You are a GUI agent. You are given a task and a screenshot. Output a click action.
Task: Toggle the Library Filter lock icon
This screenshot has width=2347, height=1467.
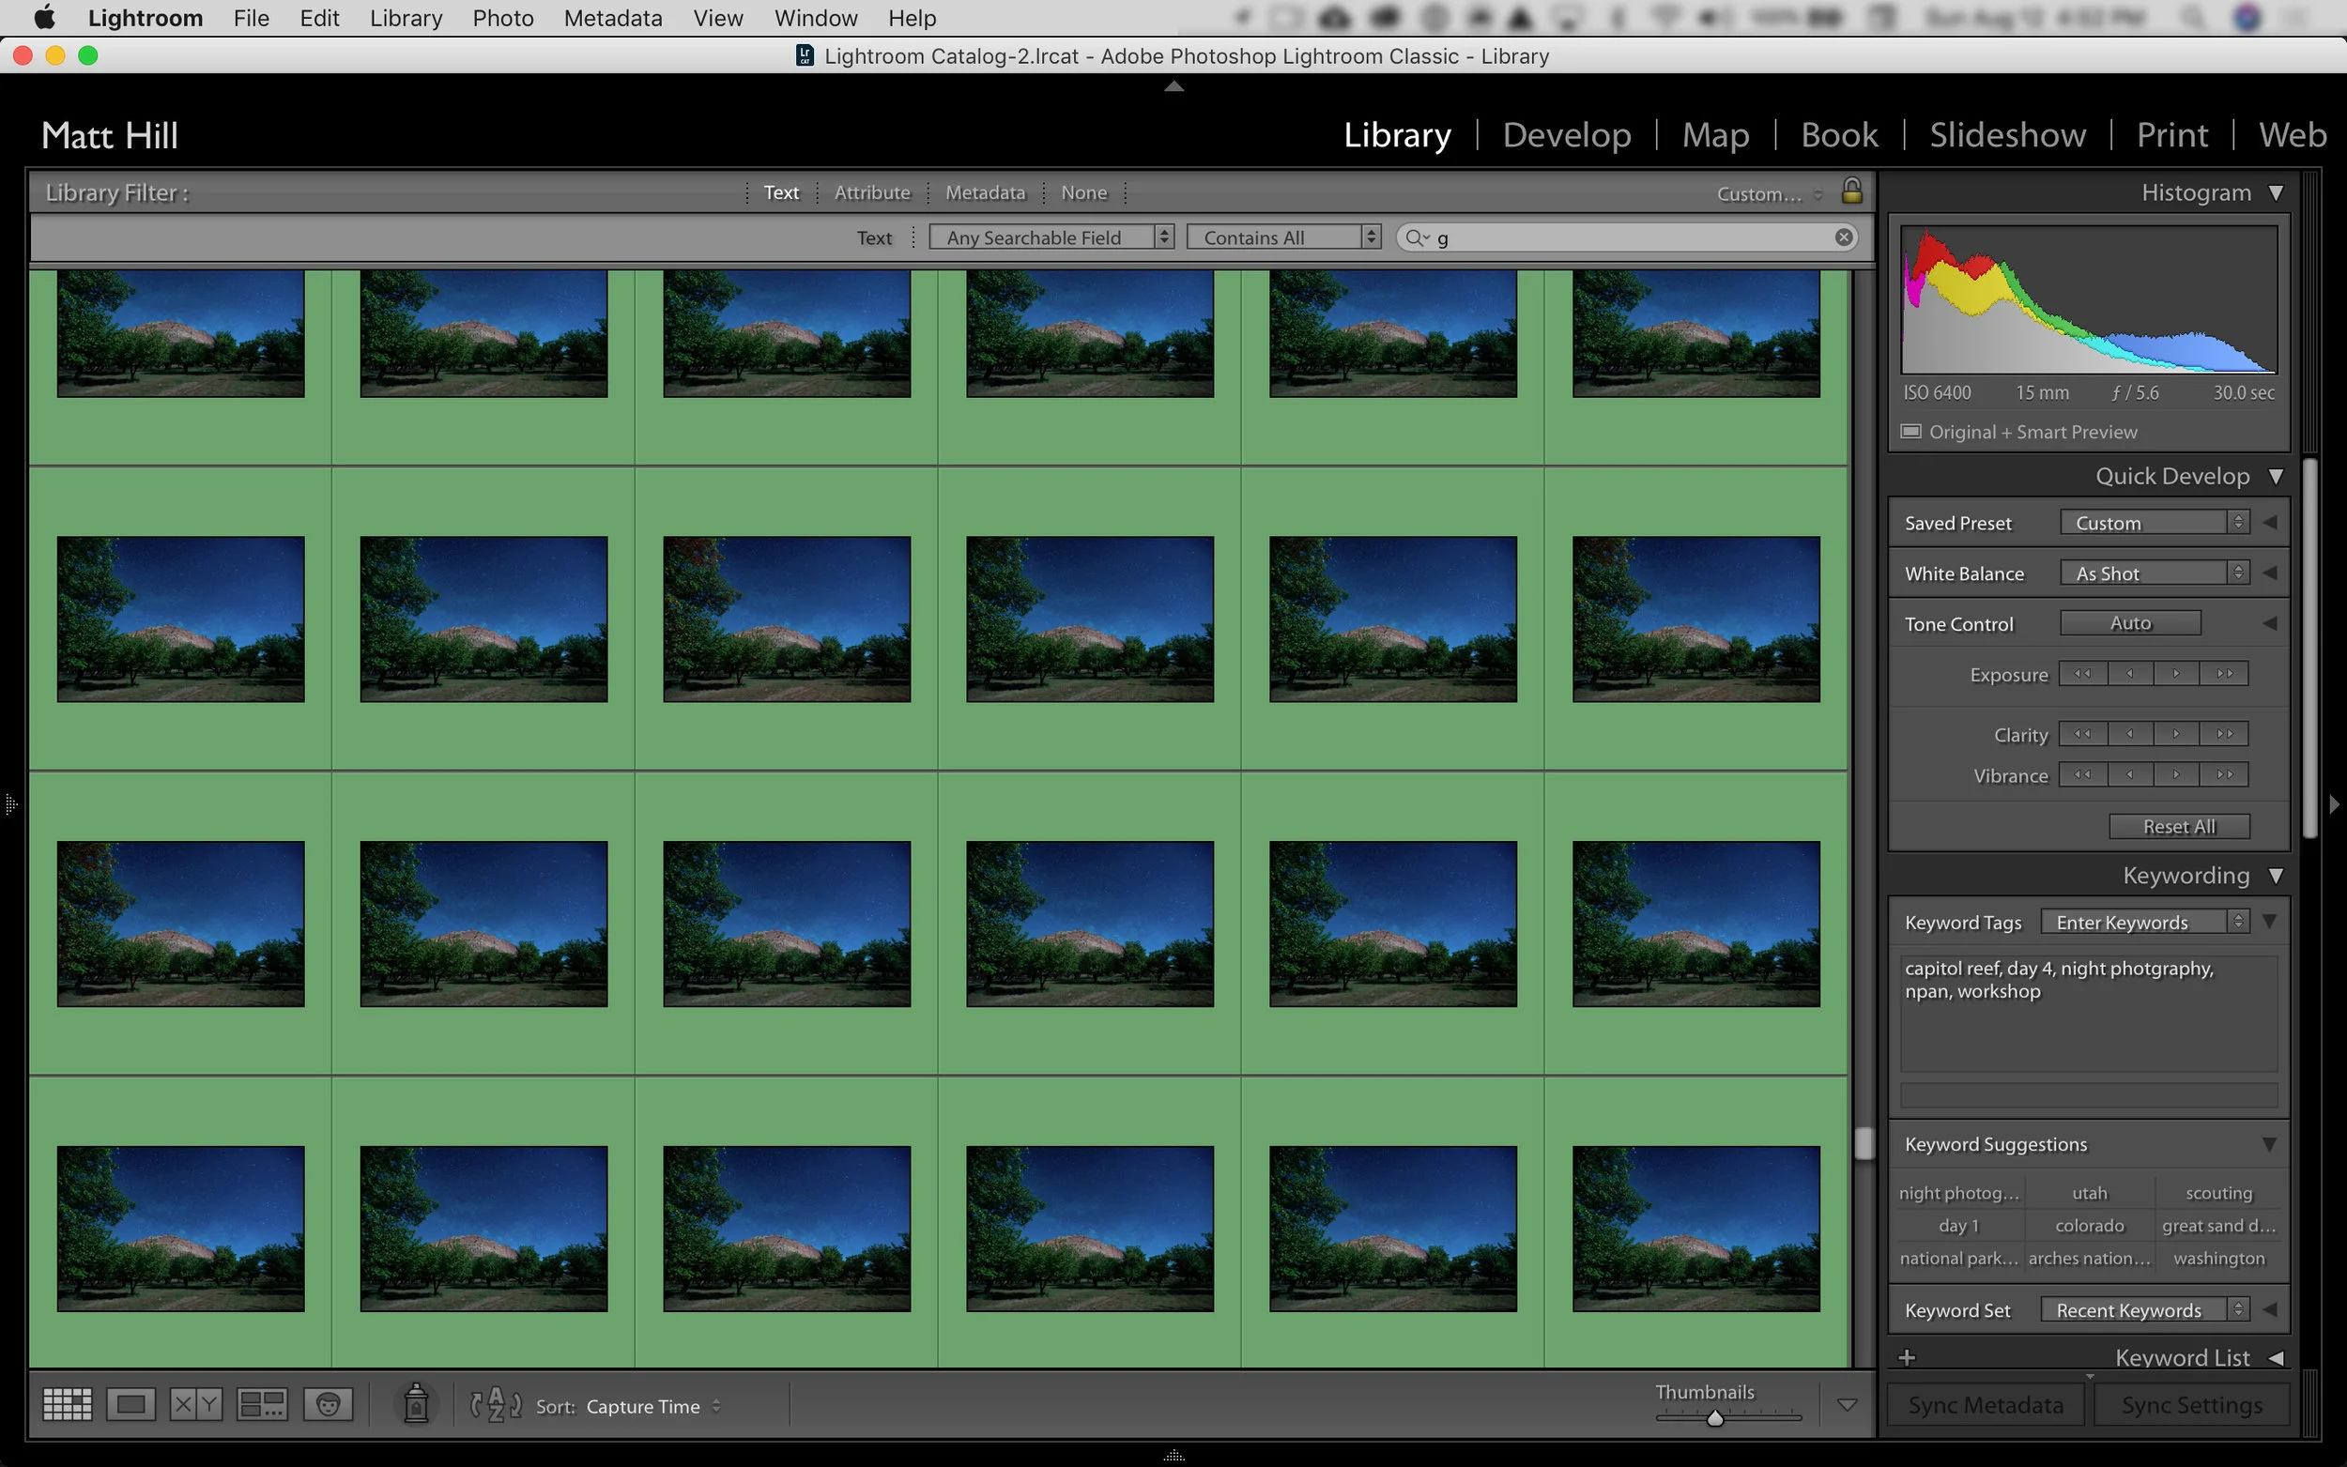(1851, 191)
